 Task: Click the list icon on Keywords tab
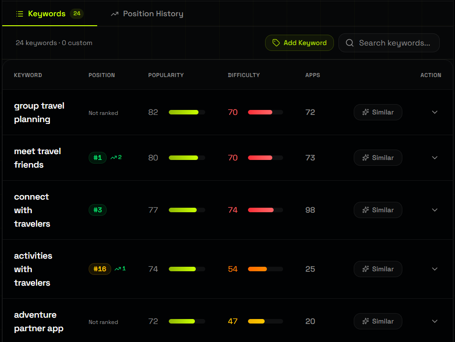pyautogui.click(x=19, y=14)
